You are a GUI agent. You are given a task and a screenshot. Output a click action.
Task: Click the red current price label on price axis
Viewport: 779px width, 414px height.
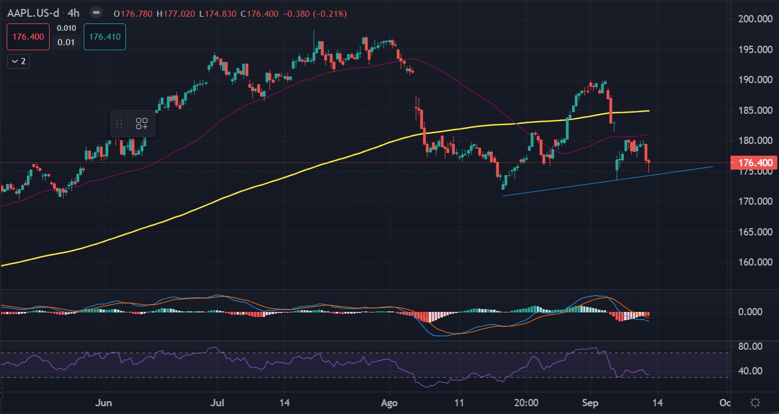[753, 163]
